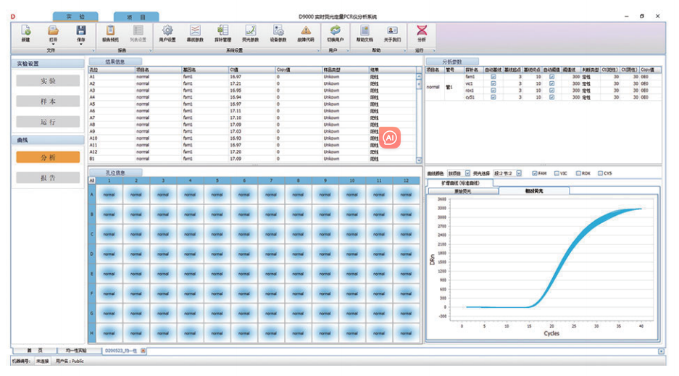Click the 新建 (New) toolbar icon

[x=25, y=33]
